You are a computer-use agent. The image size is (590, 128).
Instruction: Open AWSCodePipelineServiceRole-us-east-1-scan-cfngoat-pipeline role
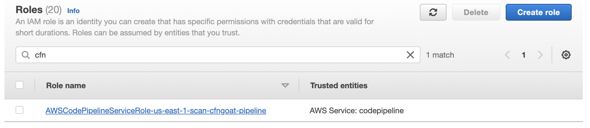click(x=156, y=110)
